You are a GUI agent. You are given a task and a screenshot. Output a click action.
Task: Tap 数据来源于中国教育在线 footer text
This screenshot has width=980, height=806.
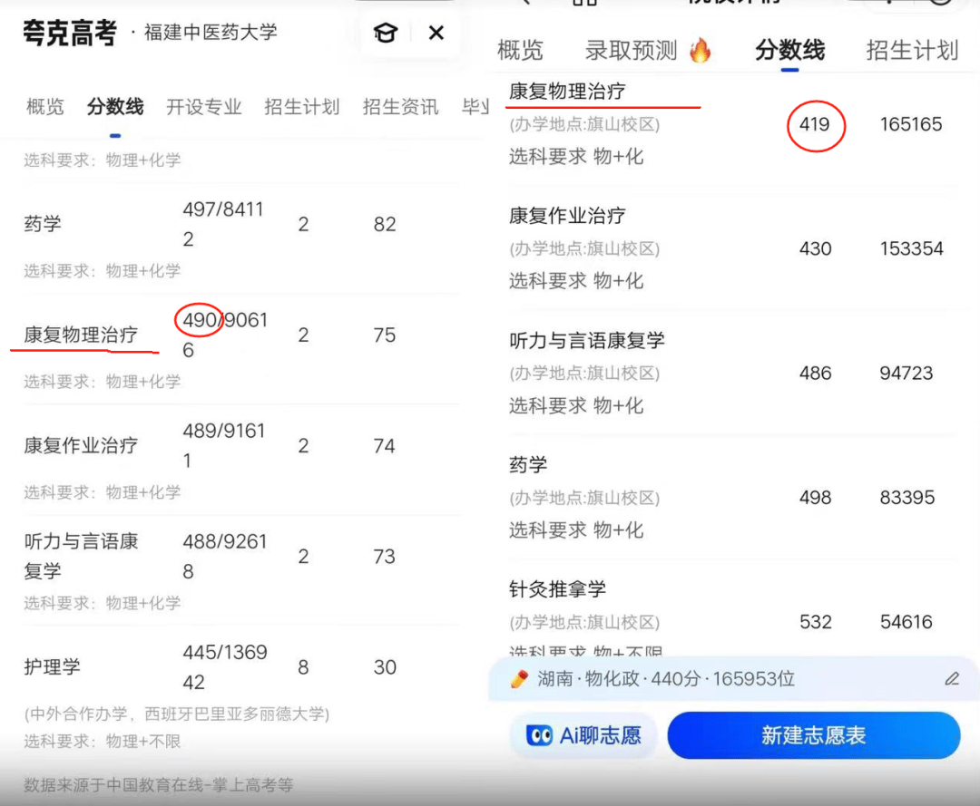point(158,785)
